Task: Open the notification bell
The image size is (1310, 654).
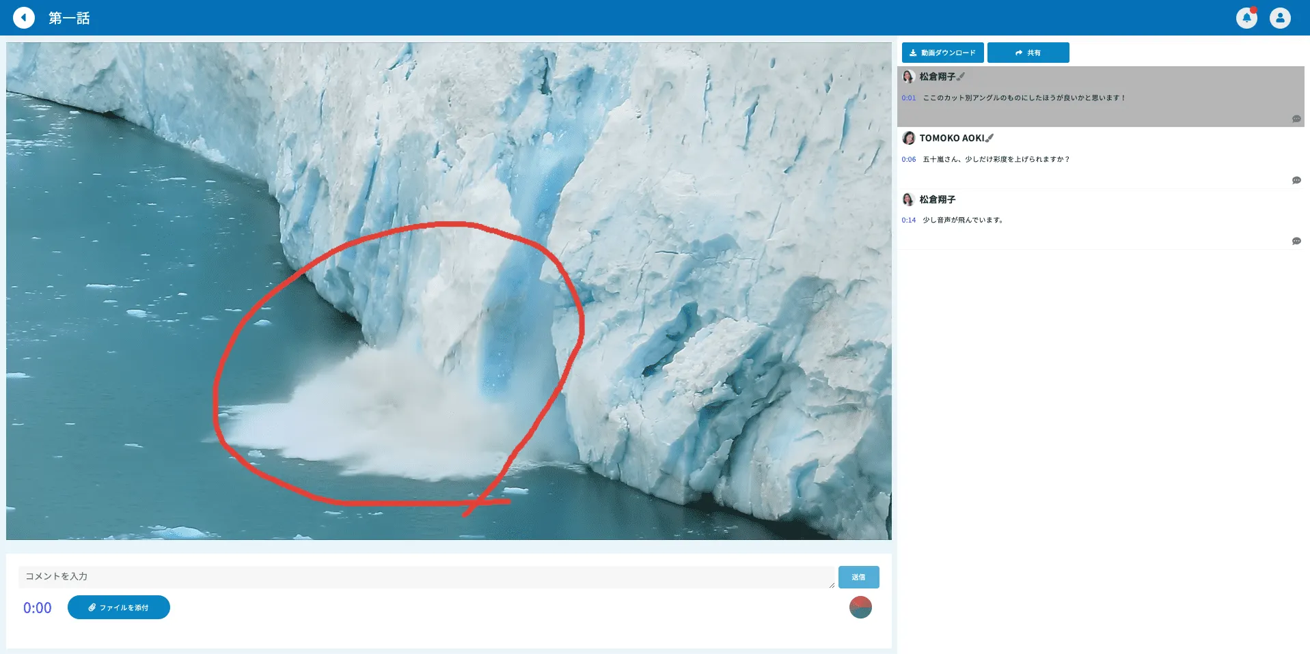Action: point(1246,18)
